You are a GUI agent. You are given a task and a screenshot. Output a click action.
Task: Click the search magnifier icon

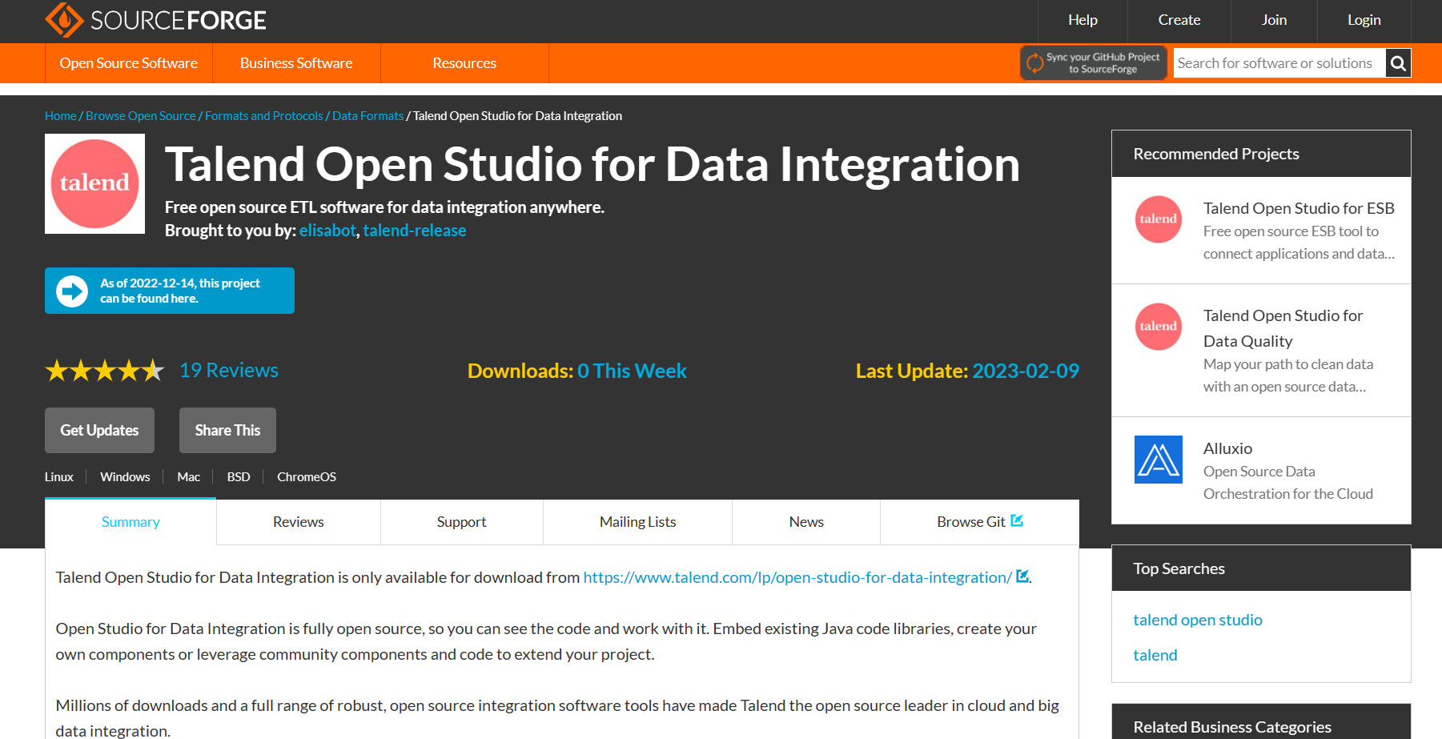1398,63
